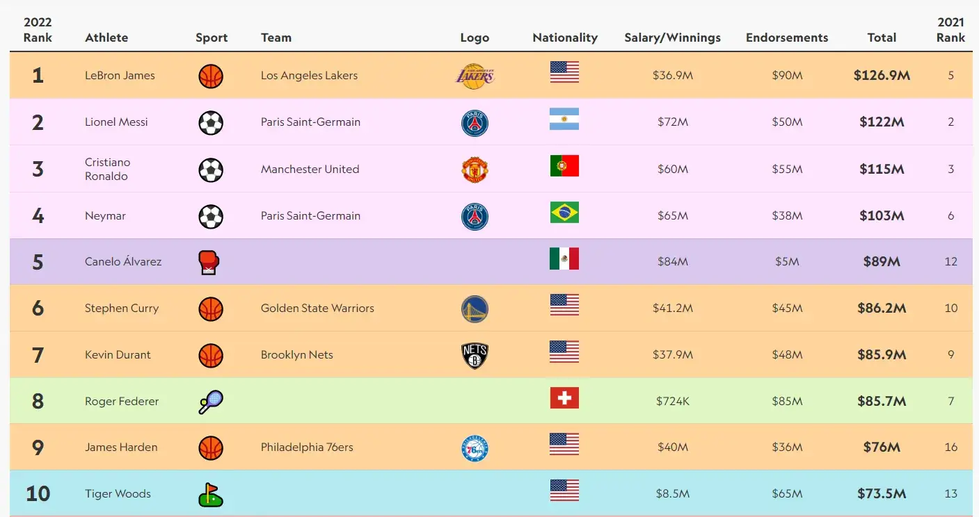The image size is (979, 517).
Task: Click the Brooklyn Nets logo
Action: coord(475,355)
